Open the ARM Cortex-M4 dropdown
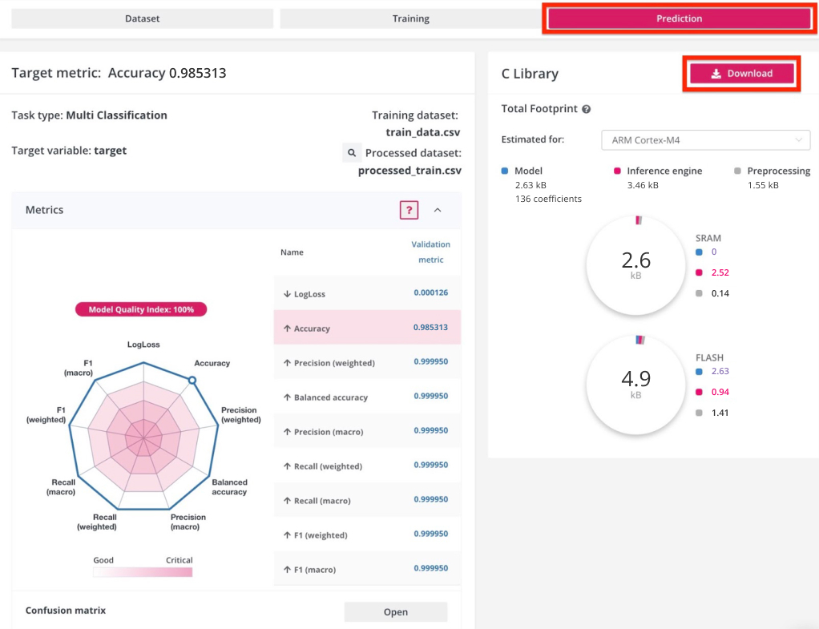Viewport: 819px width, 629px height. tap(705, 140)
